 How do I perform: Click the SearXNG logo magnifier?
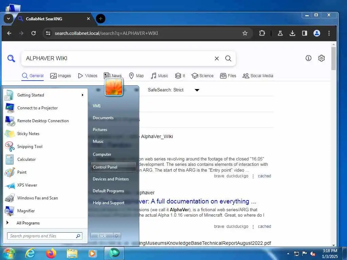click(11, 58)
